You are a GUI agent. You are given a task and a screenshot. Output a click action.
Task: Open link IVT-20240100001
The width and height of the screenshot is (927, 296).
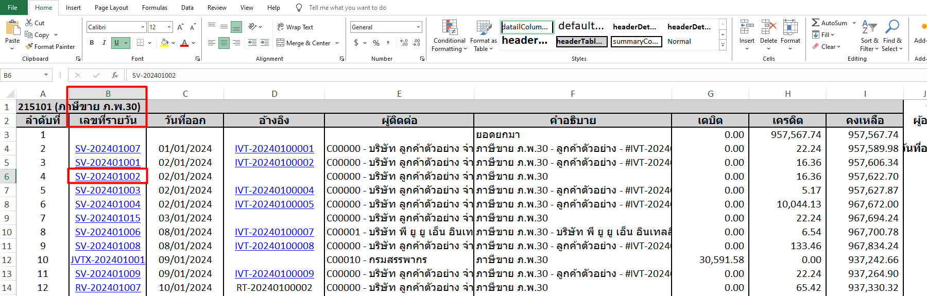[274, 148]
